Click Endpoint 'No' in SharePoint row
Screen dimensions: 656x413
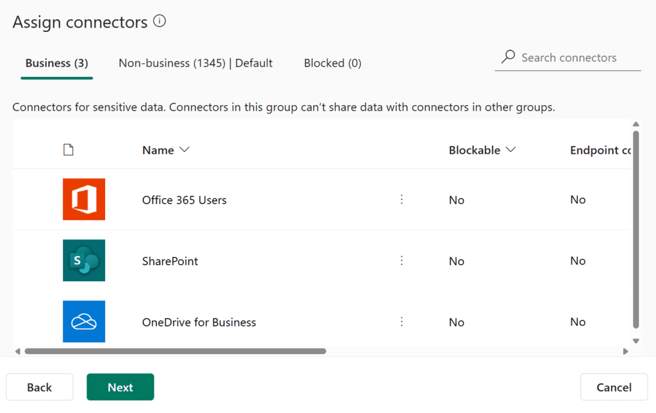point(578,261)
